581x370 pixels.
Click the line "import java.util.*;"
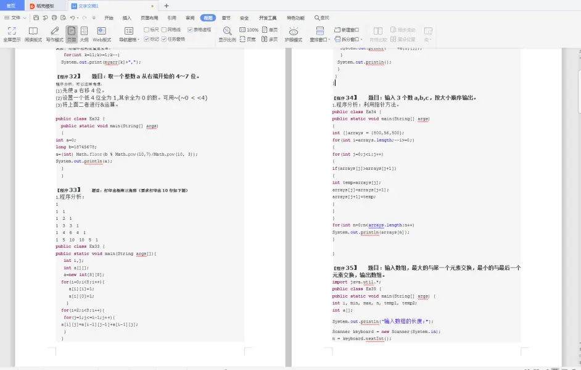[356, 282]
